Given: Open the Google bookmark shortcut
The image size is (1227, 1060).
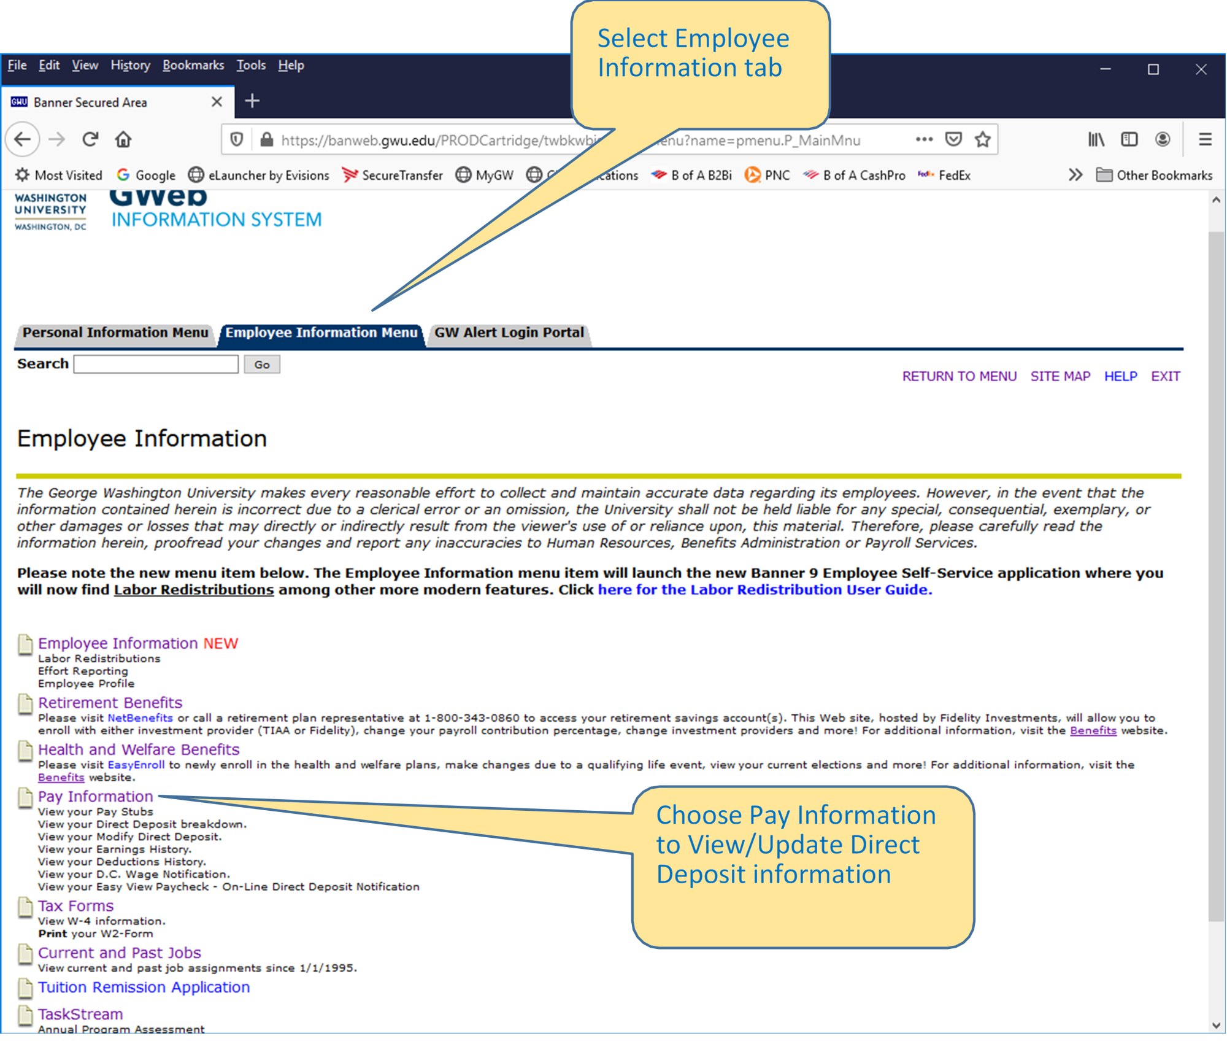Looking at the screenshot, I should coord(147,175).
